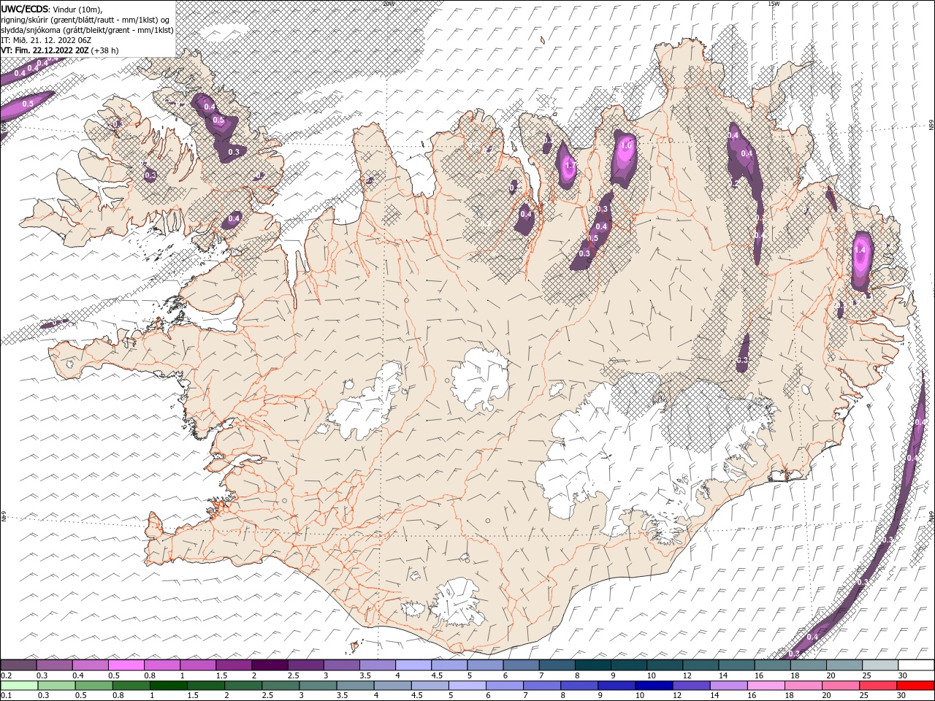Pick the pale mint-green first swatch of the rain scale
Viewport: 935px width, 701px height.
coord(19,686)
